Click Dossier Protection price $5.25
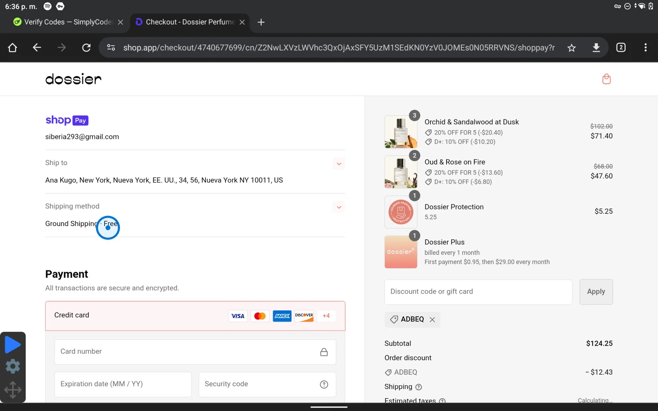The width and height of the screenshot is (658, 411). coord(604,211)
